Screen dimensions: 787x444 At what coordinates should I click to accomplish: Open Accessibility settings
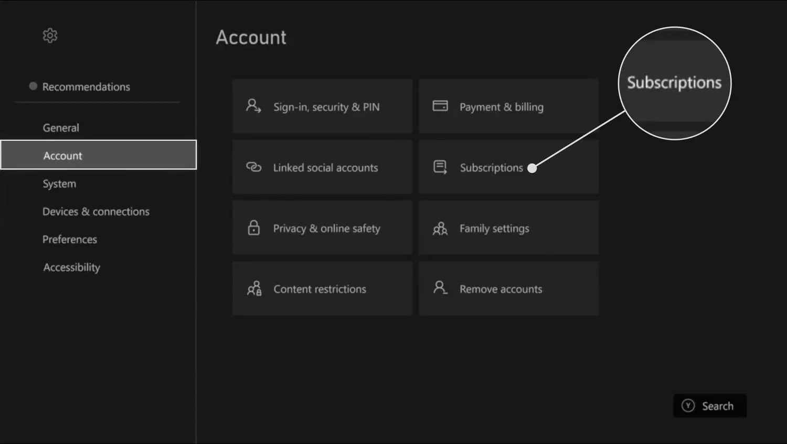[71, 267]
